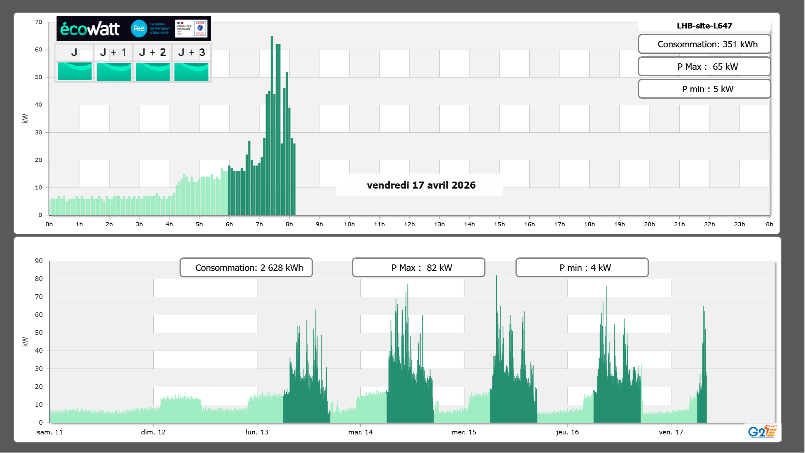The height and width of the screenshot is (453, 805).
Task: Click the vendredi 17 avril 2026 date label
Action: [x=421, y=185]
